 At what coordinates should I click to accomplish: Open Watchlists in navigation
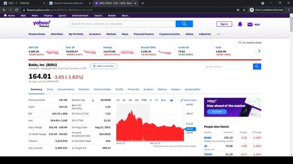[57, 34]
